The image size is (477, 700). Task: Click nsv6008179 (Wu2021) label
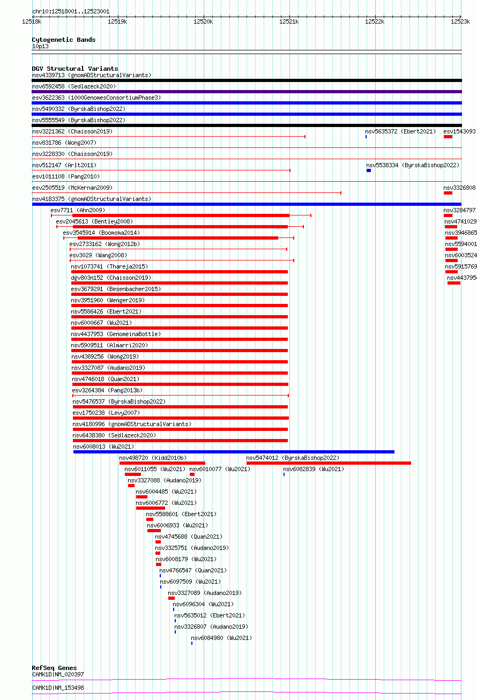click(186, 559)
